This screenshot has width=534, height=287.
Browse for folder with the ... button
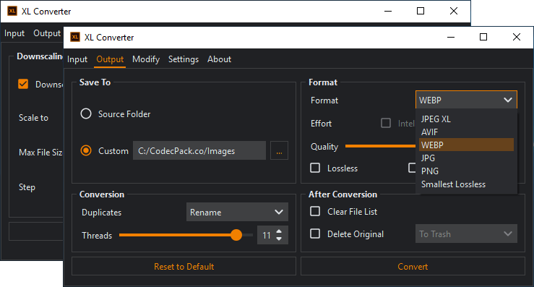pos(279,150)
